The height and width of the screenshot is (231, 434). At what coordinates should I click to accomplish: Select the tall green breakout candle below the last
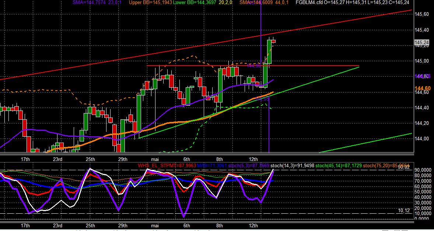click(269, 52)
